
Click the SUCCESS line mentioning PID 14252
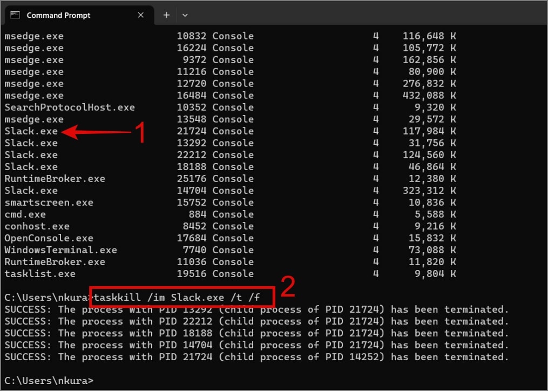[x=256, y=357]
